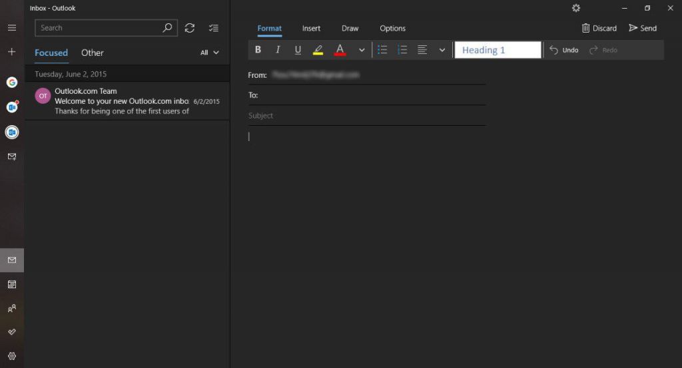Screen dimensions: 682x368
Task: Switch to the Insert tab
Action: point(311,29)
